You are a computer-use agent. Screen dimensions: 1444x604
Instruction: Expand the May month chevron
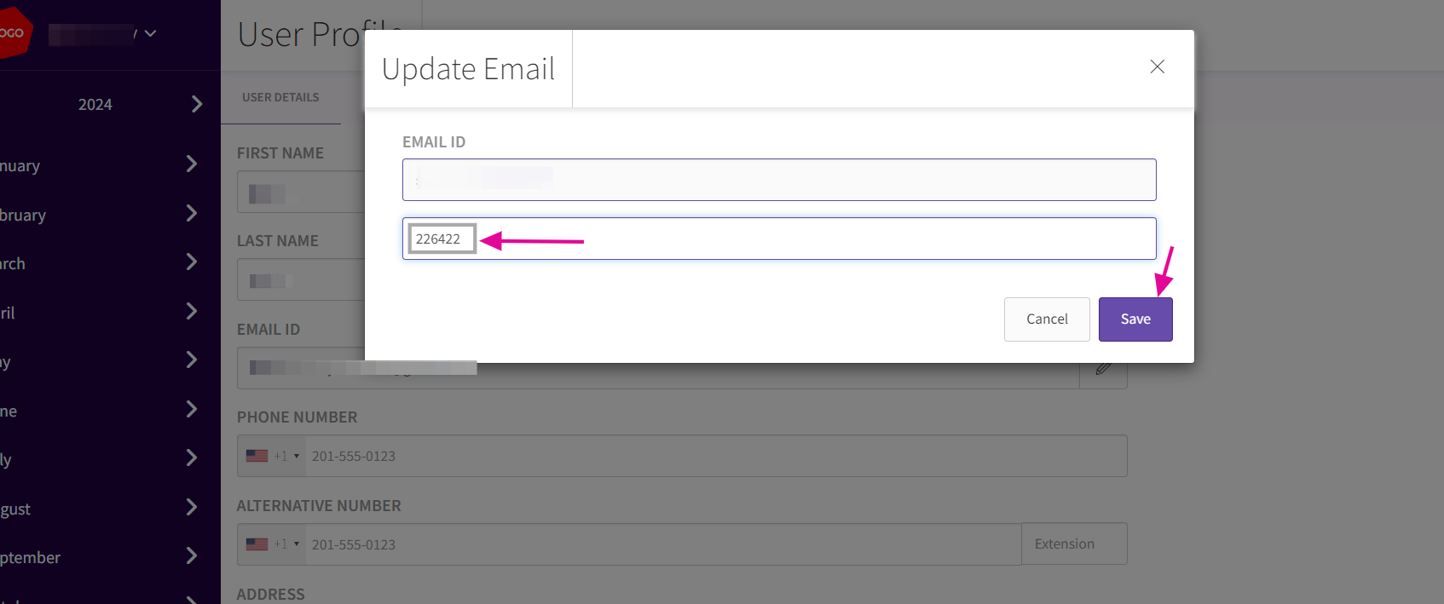tap(192, 360)
